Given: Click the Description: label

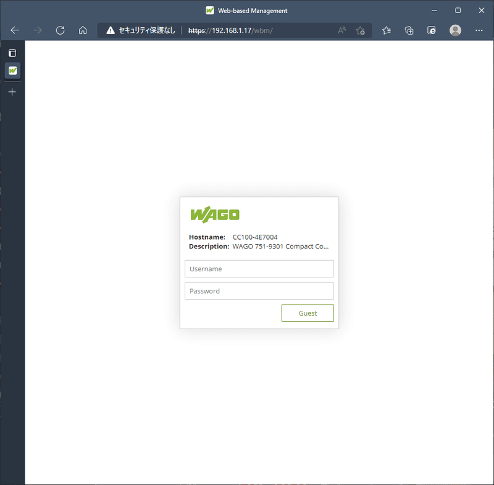Looking at the screenshot, I should 209,247.
